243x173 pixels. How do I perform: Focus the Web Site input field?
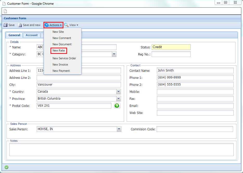195,113
